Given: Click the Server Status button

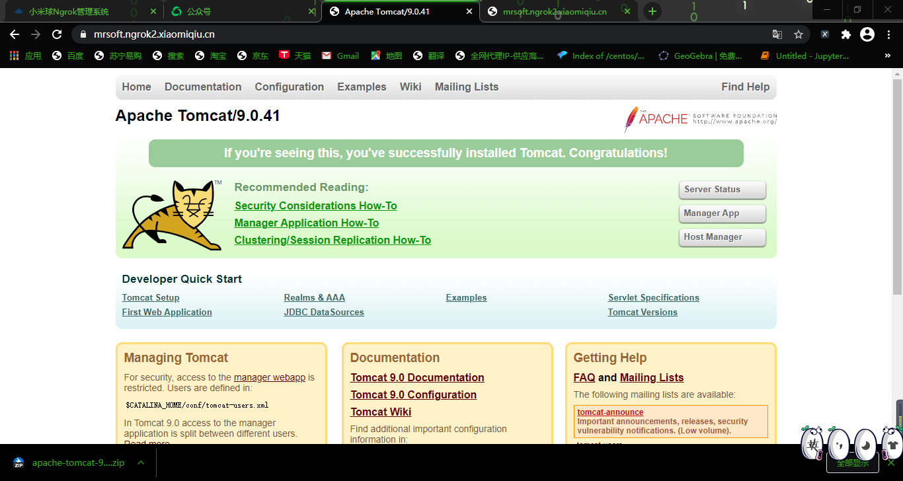Looking at the screenshot, I should pyautogui.click(x=722, y=190).
